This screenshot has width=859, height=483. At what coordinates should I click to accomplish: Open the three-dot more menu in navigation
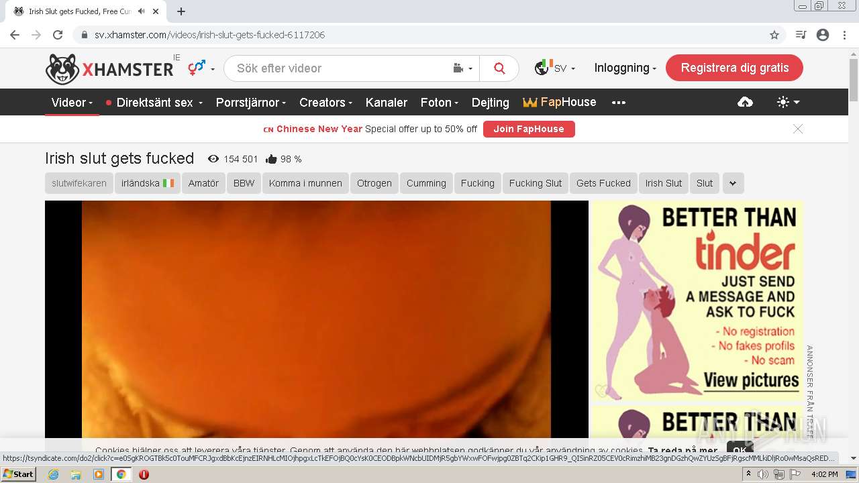coord(619,103)
